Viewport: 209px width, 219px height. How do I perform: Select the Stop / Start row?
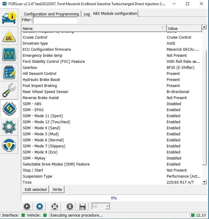(x=112, y=170)
